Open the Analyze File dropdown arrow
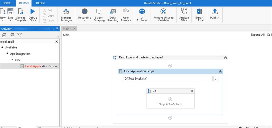The width and height of the screenshot is (272, 128). tap(187, 20)
